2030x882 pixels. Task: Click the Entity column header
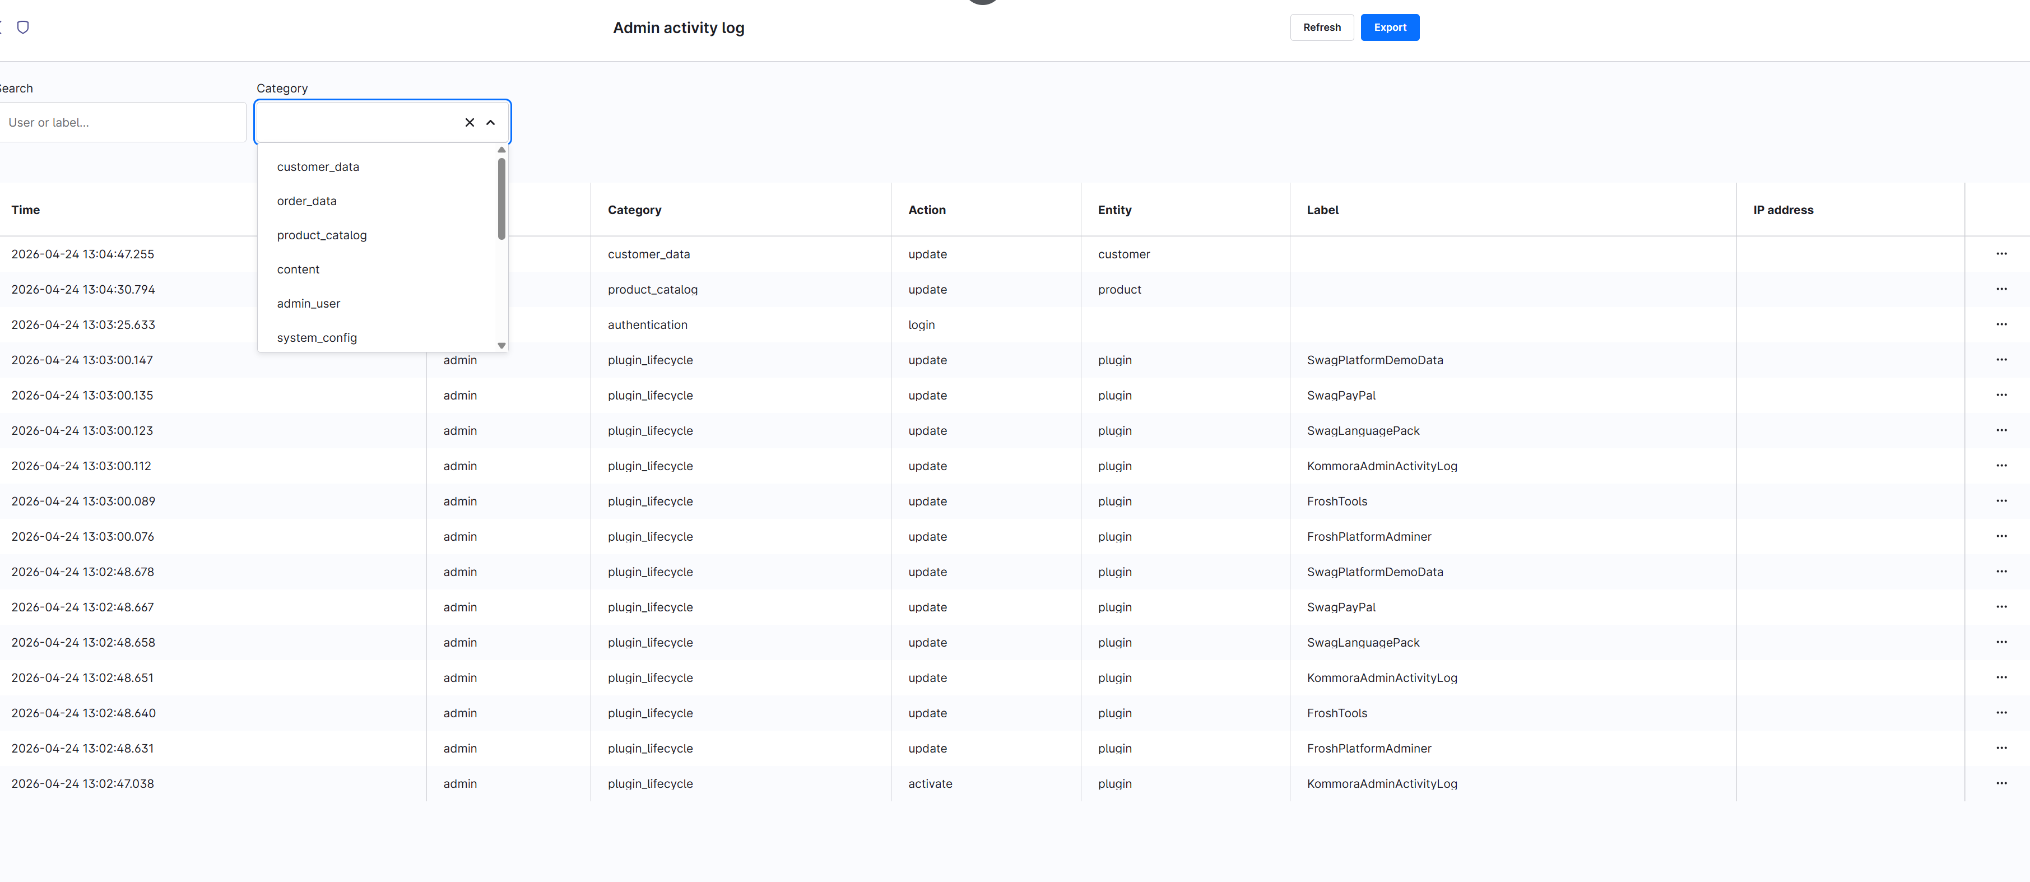coord(1114,210)
